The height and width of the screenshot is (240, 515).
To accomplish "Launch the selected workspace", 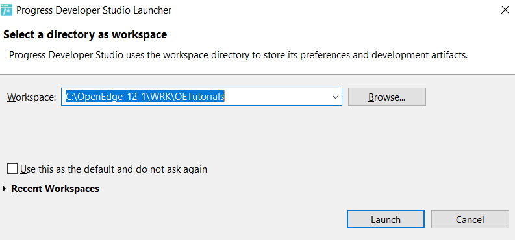I will pyautogui.click(x=386, y=219).
